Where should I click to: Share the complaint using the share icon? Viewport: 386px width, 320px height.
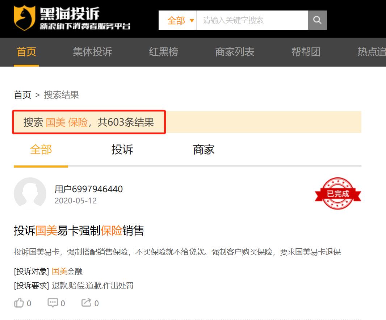coord(87,303)
